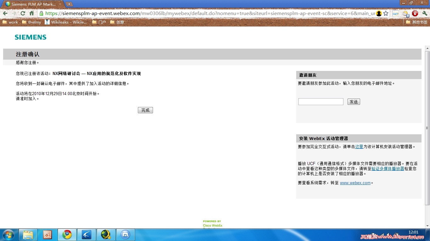Open the weather extension icon in toolbar
430x241 pixels.
405,13
